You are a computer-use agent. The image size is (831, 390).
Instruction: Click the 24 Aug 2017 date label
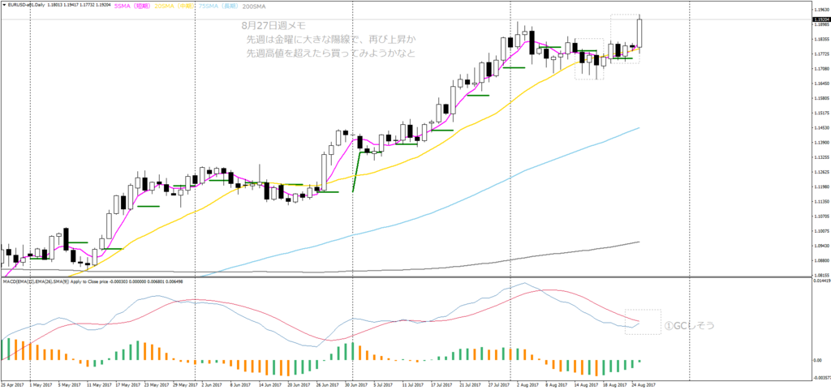click(645, 385)
